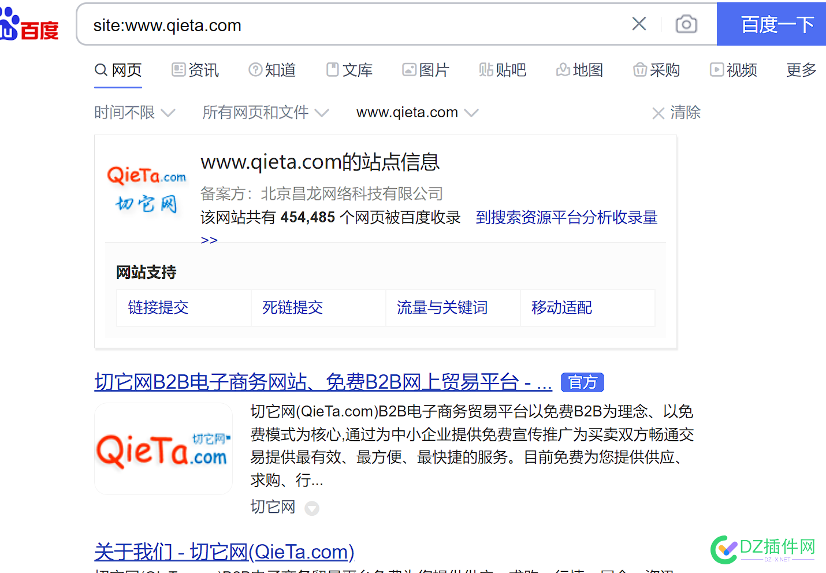The height and width of the screenshot is (573, 826).
Task: Click the www.qieta.com的站点信息 heading
Action: click(320, 162)
